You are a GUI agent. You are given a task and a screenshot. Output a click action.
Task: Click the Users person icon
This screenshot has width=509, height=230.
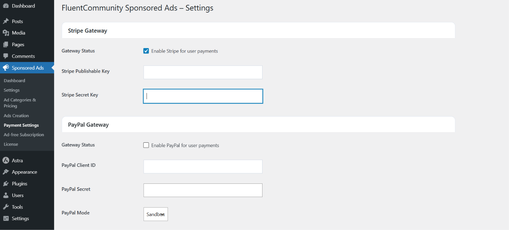6,195
